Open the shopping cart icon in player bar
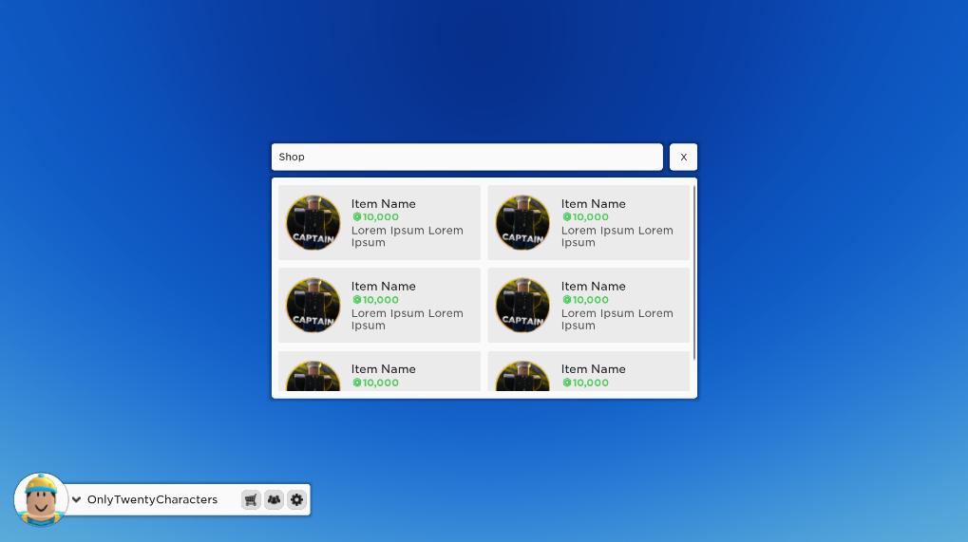The width and height of the screenshot is (968, 542). [x=251, y=499]
